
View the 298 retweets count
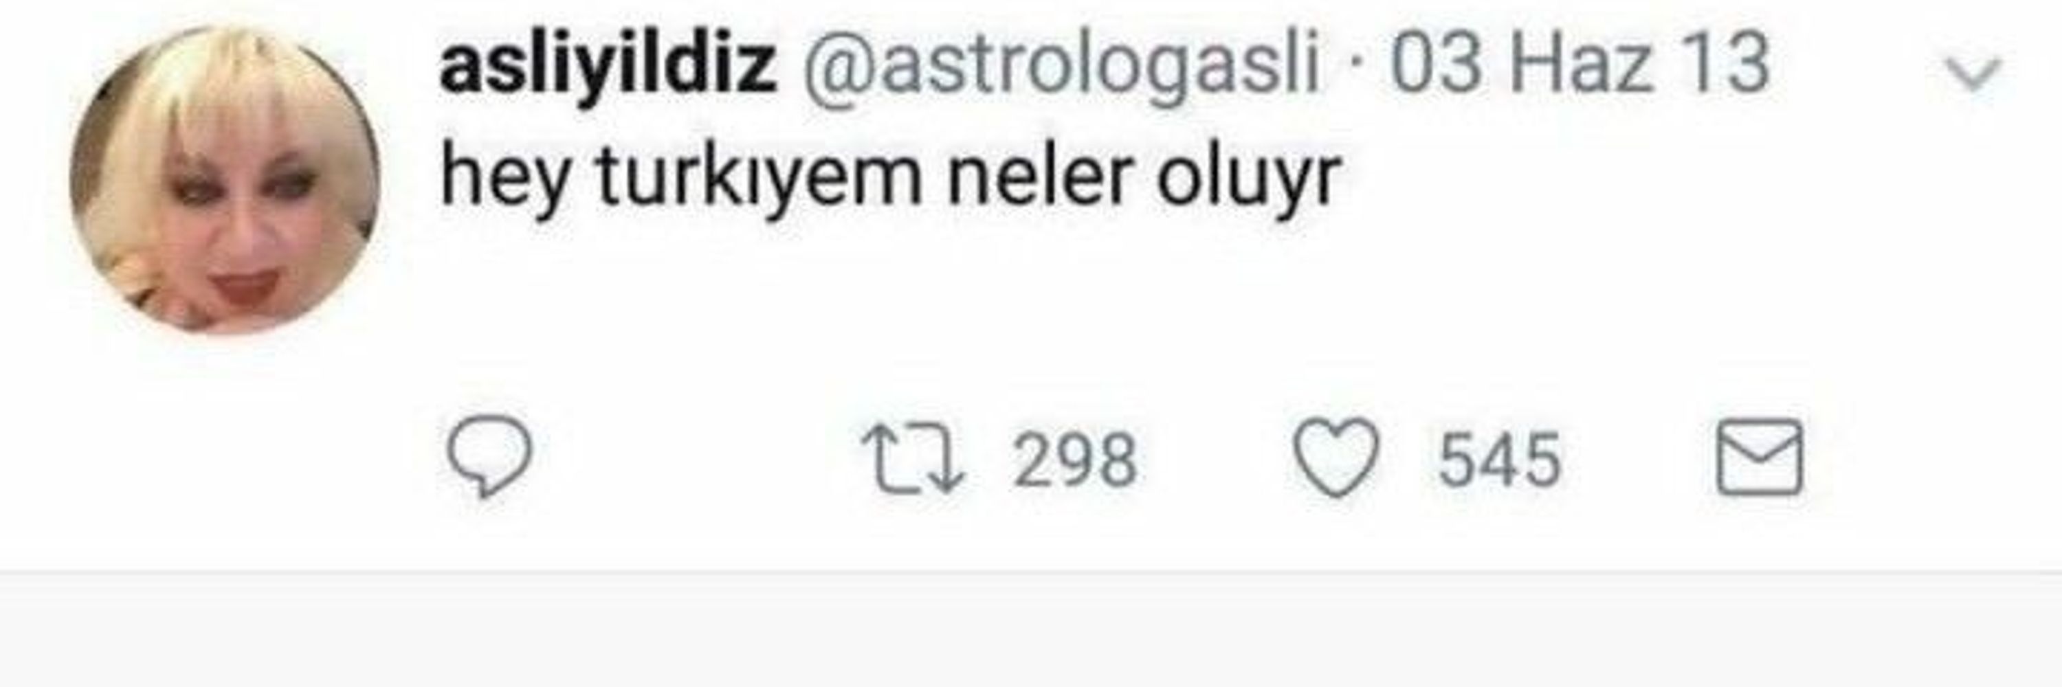(x=1074, y=460)
